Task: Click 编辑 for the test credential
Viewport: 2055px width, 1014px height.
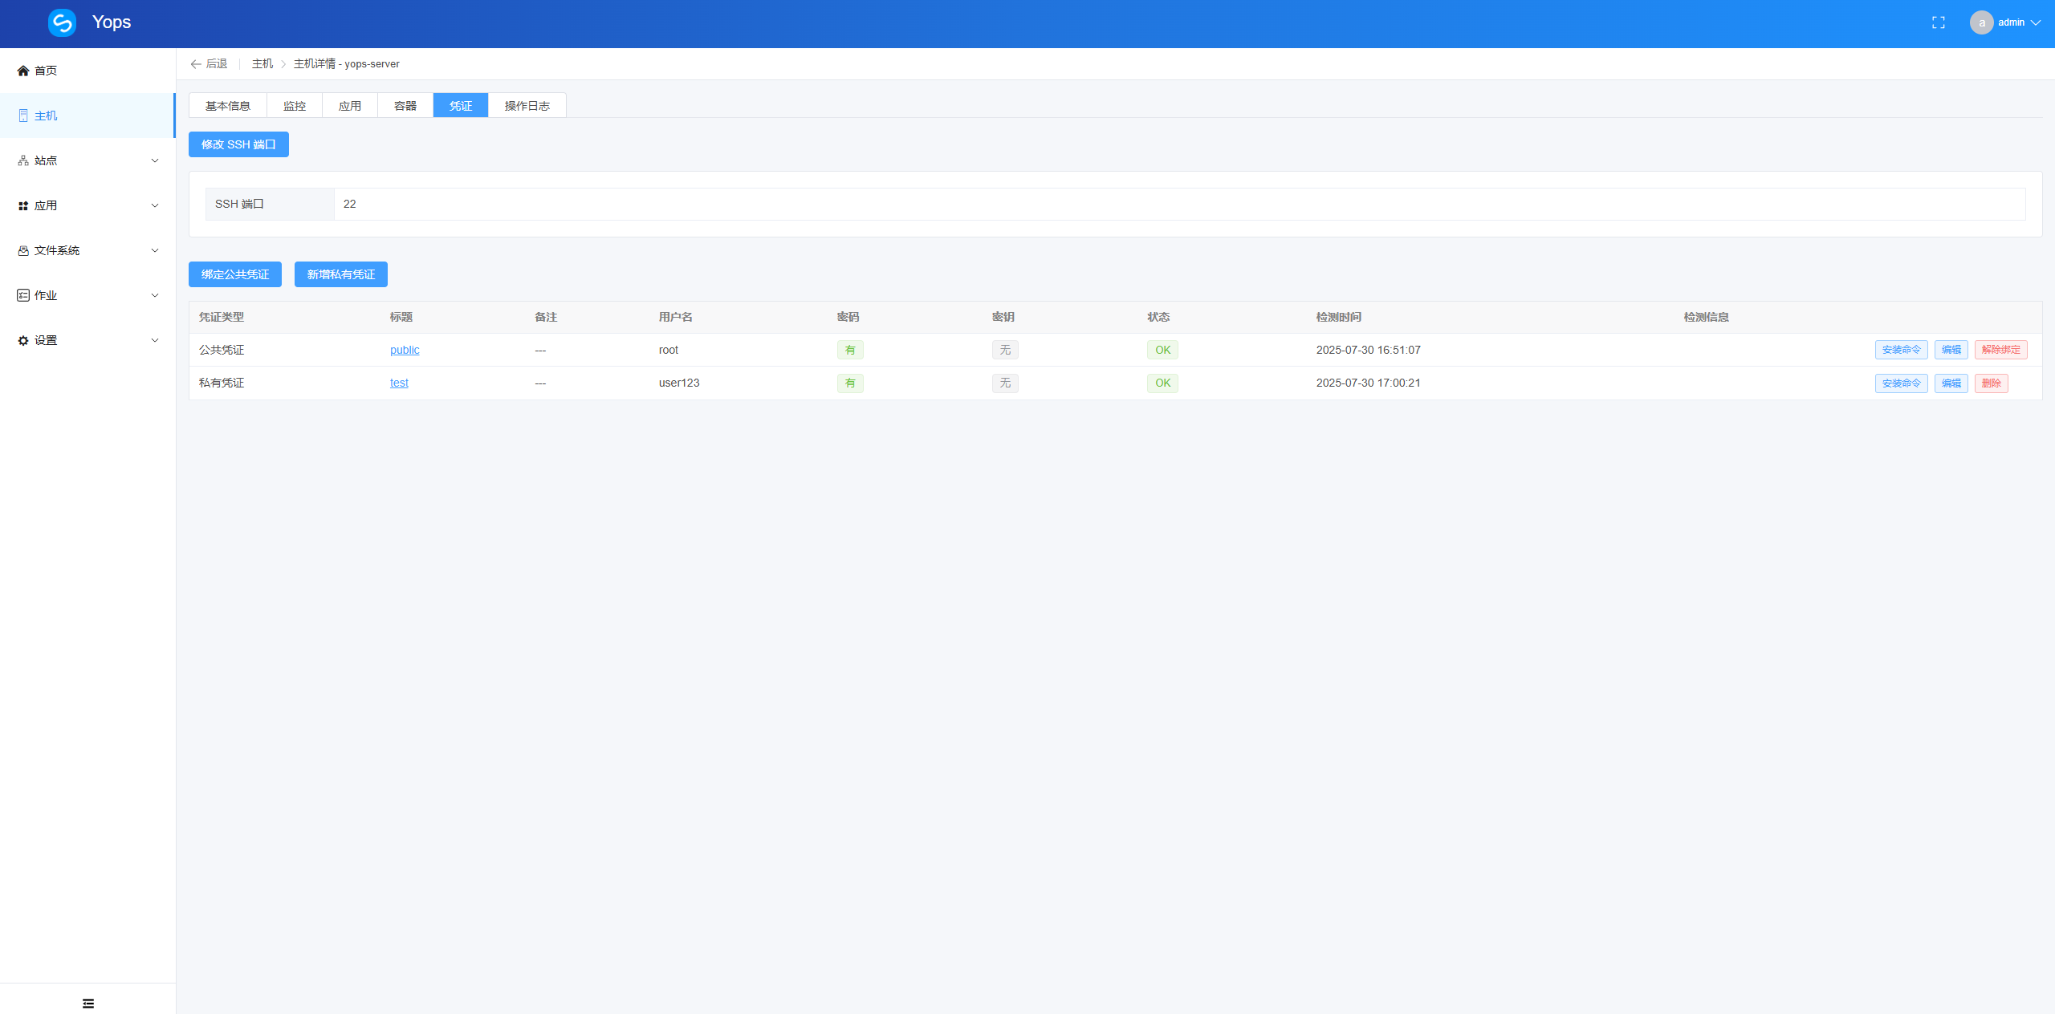Action: 1951,383
